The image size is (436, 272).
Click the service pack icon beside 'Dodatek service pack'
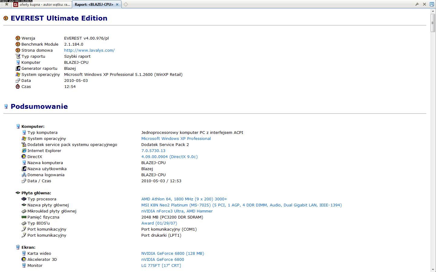point(24,144)
